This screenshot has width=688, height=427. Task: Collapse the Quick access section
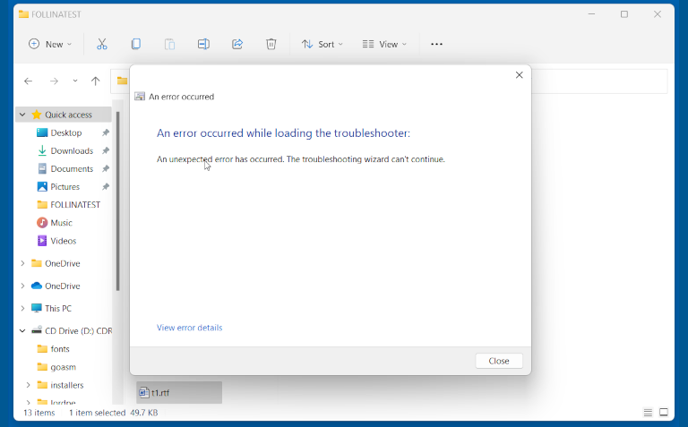[x=22, y=115]
